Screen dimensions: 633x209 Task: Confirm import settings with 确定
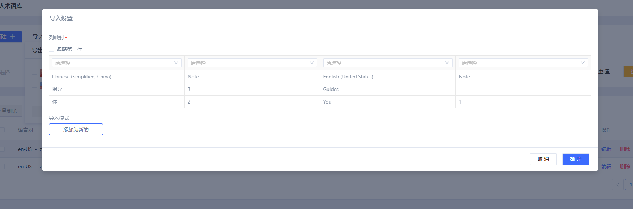point(576,159)
